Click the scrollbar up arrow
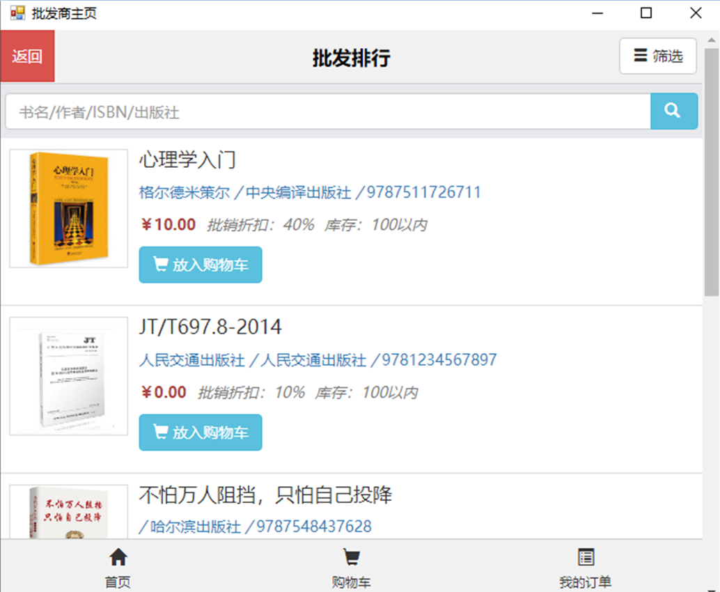720x592 pixels. click(711, 40)
